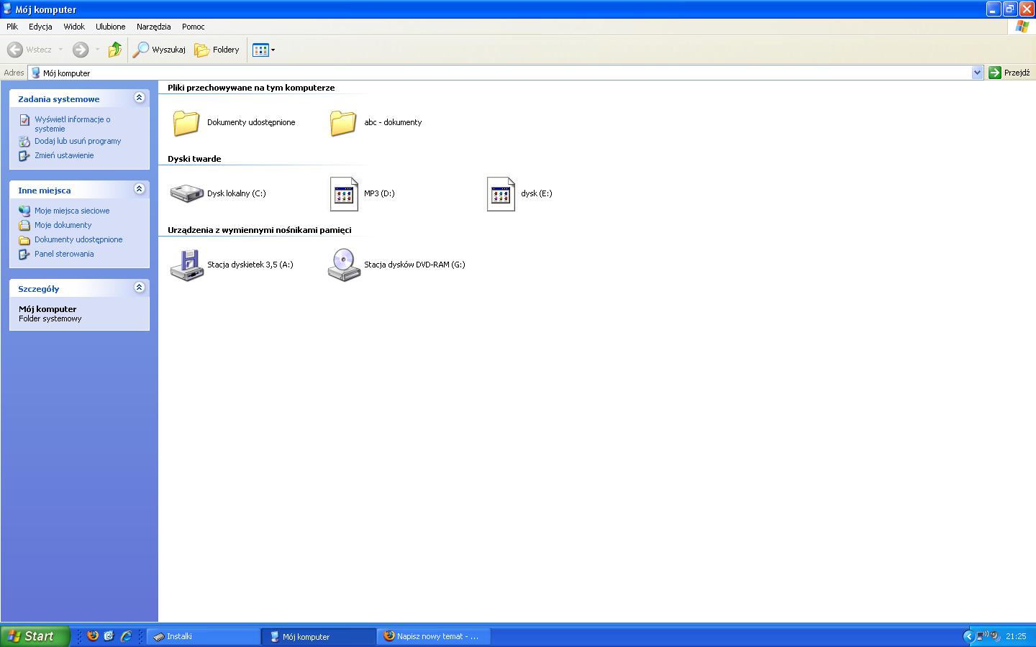Collapse the Szczegóły panel
The height and width of the screenshot is (647, 1036).
(x=140, y=288)
